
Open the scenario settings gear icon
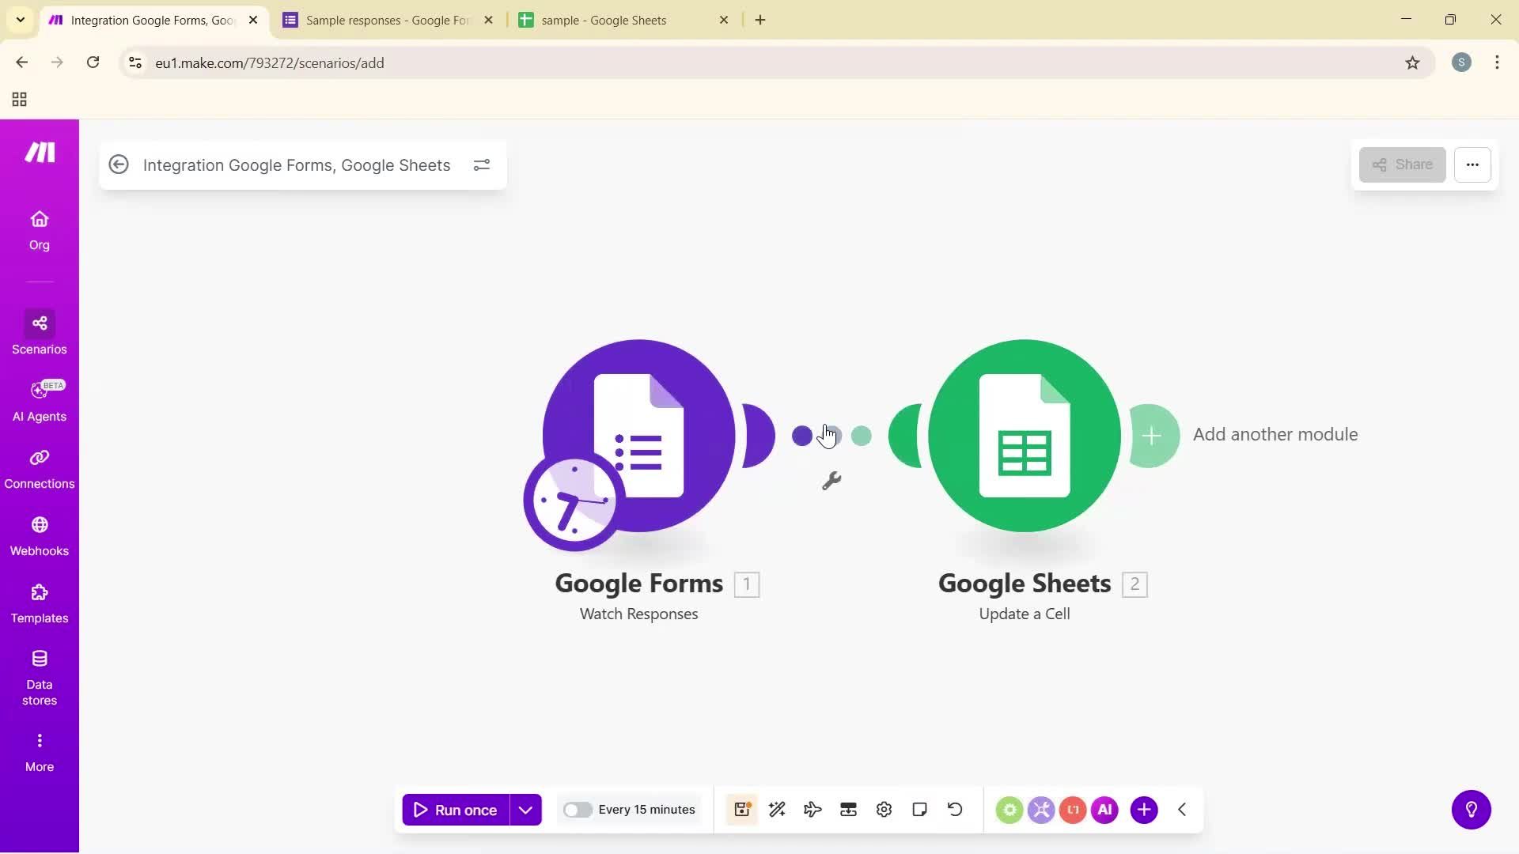pyautogui.click(x=884, y=809)
